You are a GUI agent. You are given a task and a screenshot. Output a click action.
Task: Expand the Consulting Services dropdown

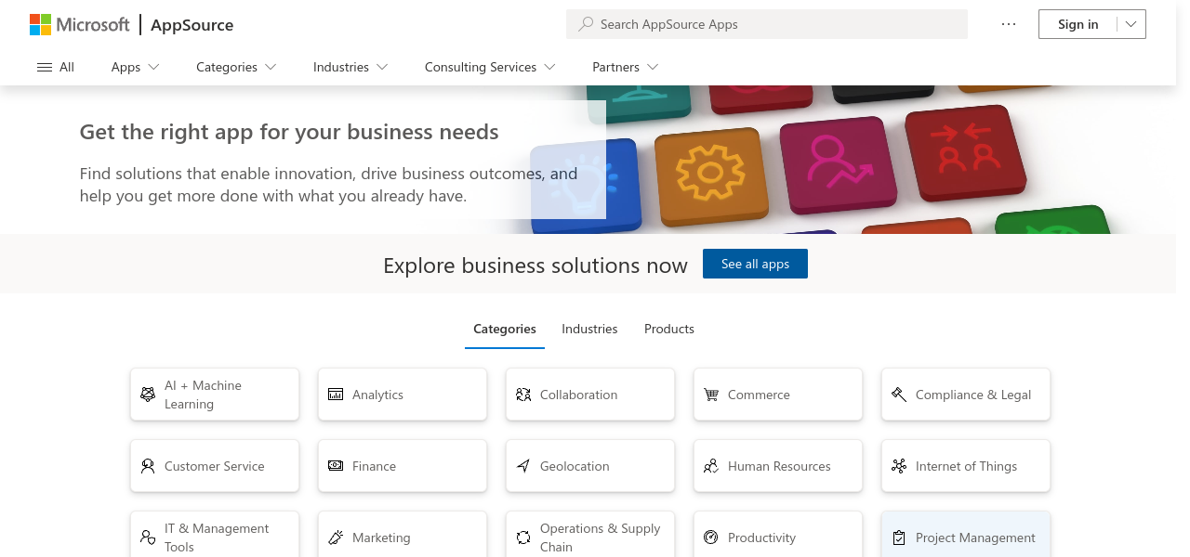click(490, 67)
